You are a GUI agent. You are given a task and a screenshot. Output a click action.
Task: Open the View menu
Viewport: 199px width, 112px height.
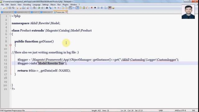[x=19, y=5]
